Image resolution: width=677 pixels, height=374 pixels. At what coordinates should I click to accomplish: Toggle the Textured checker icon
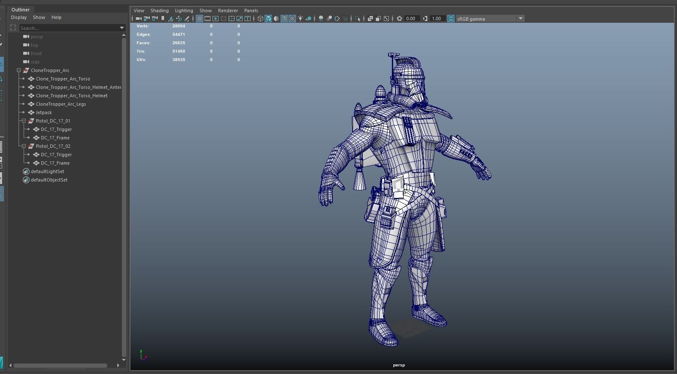292,19
